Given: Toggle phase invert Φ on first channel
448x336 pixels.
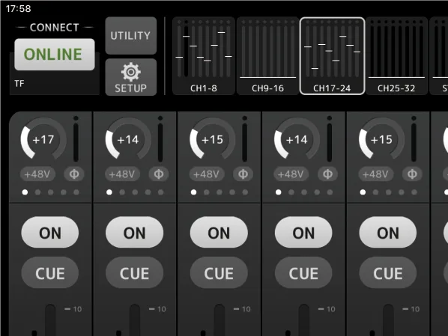Looking at the screenshot, I should tap(74, 174).
